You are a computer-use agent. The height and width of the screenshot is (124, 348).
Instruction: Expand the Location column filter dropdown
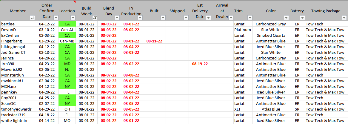[x=73, y=18]
